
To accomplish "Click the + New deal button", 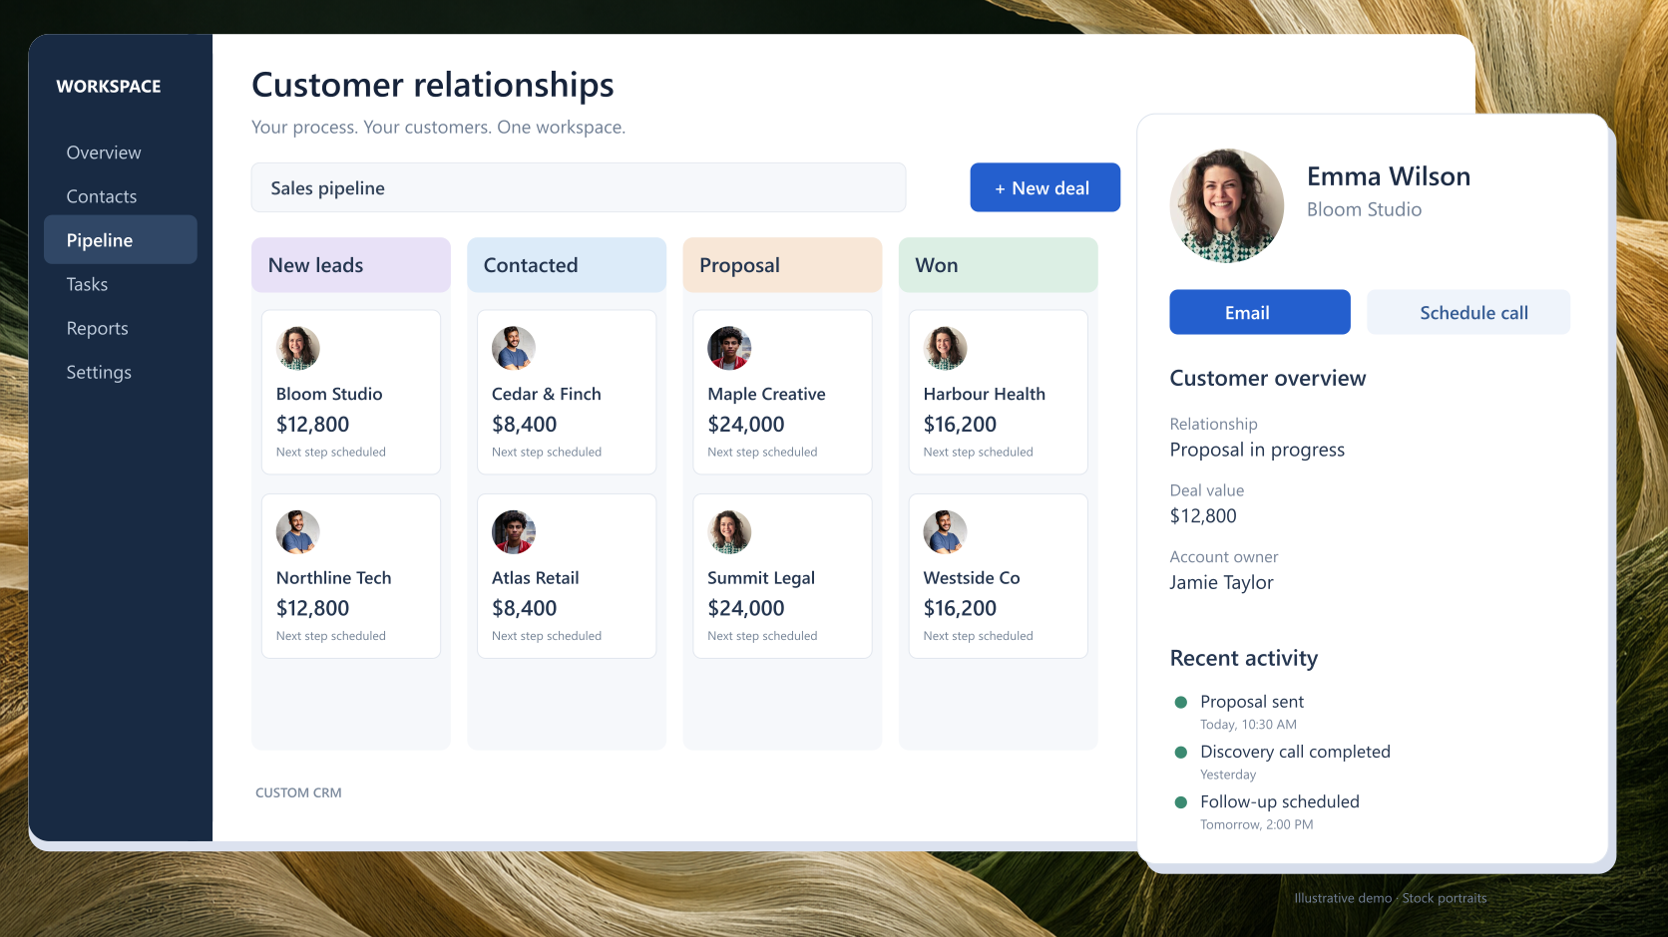I will (1044, 187).
